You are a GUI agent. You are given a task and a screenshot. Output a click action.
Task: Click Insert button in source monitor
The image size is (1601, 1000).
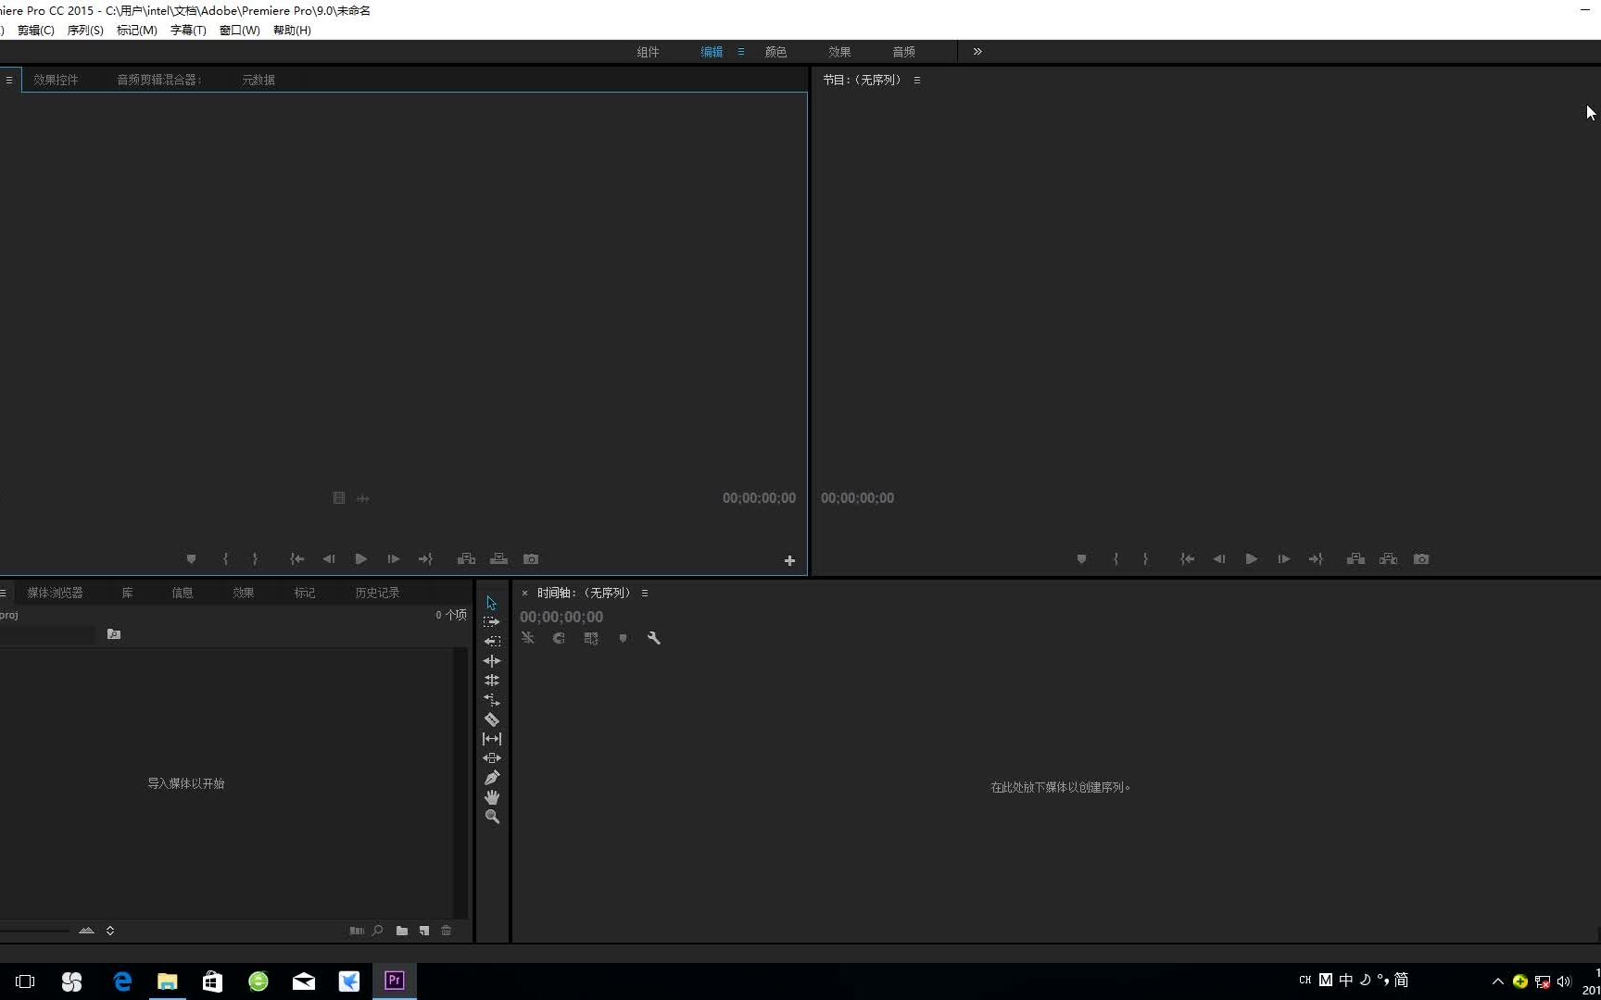pos(466,559)
